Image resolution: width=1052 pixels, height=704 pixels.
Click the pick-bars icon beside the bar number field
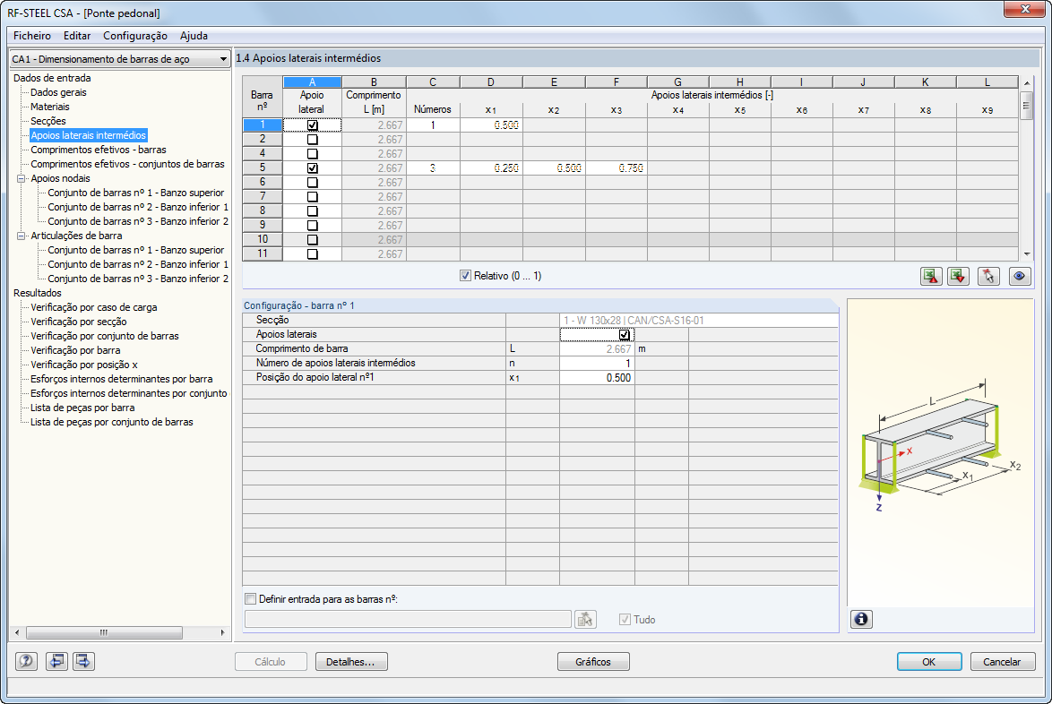pyautogui.click(x=585, y=619)
